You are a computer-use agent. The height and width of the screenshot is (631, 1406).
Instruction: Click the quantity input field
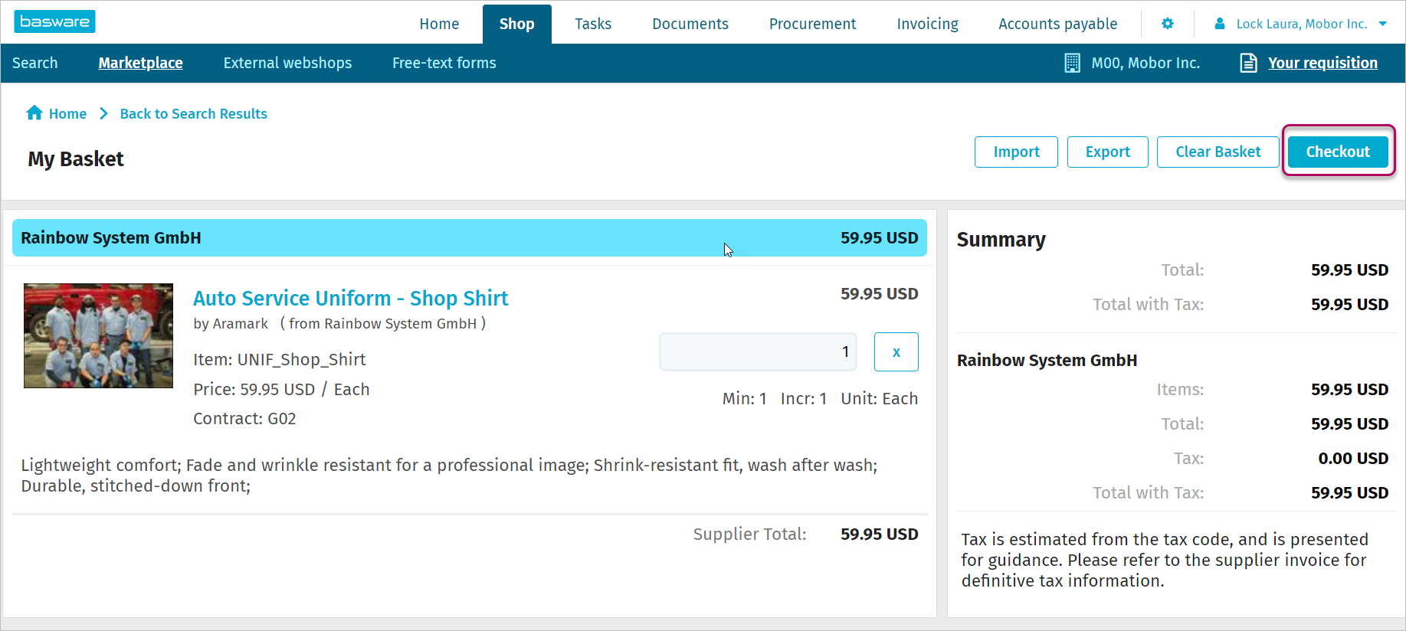click(759, 351)
